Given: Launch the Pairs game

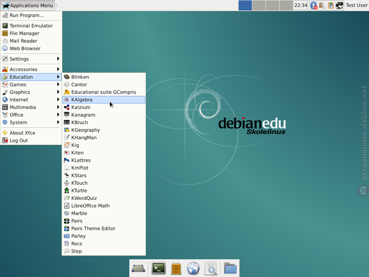Looking at the screenshot, I should click(x=104, y=221).
